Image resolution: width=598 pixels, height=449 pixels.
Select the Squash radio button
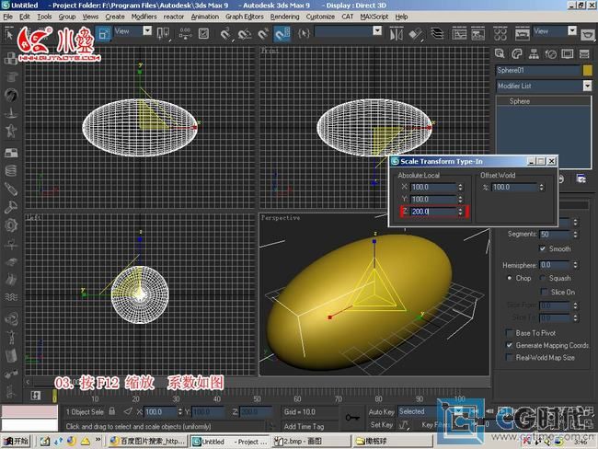point(542,278)
